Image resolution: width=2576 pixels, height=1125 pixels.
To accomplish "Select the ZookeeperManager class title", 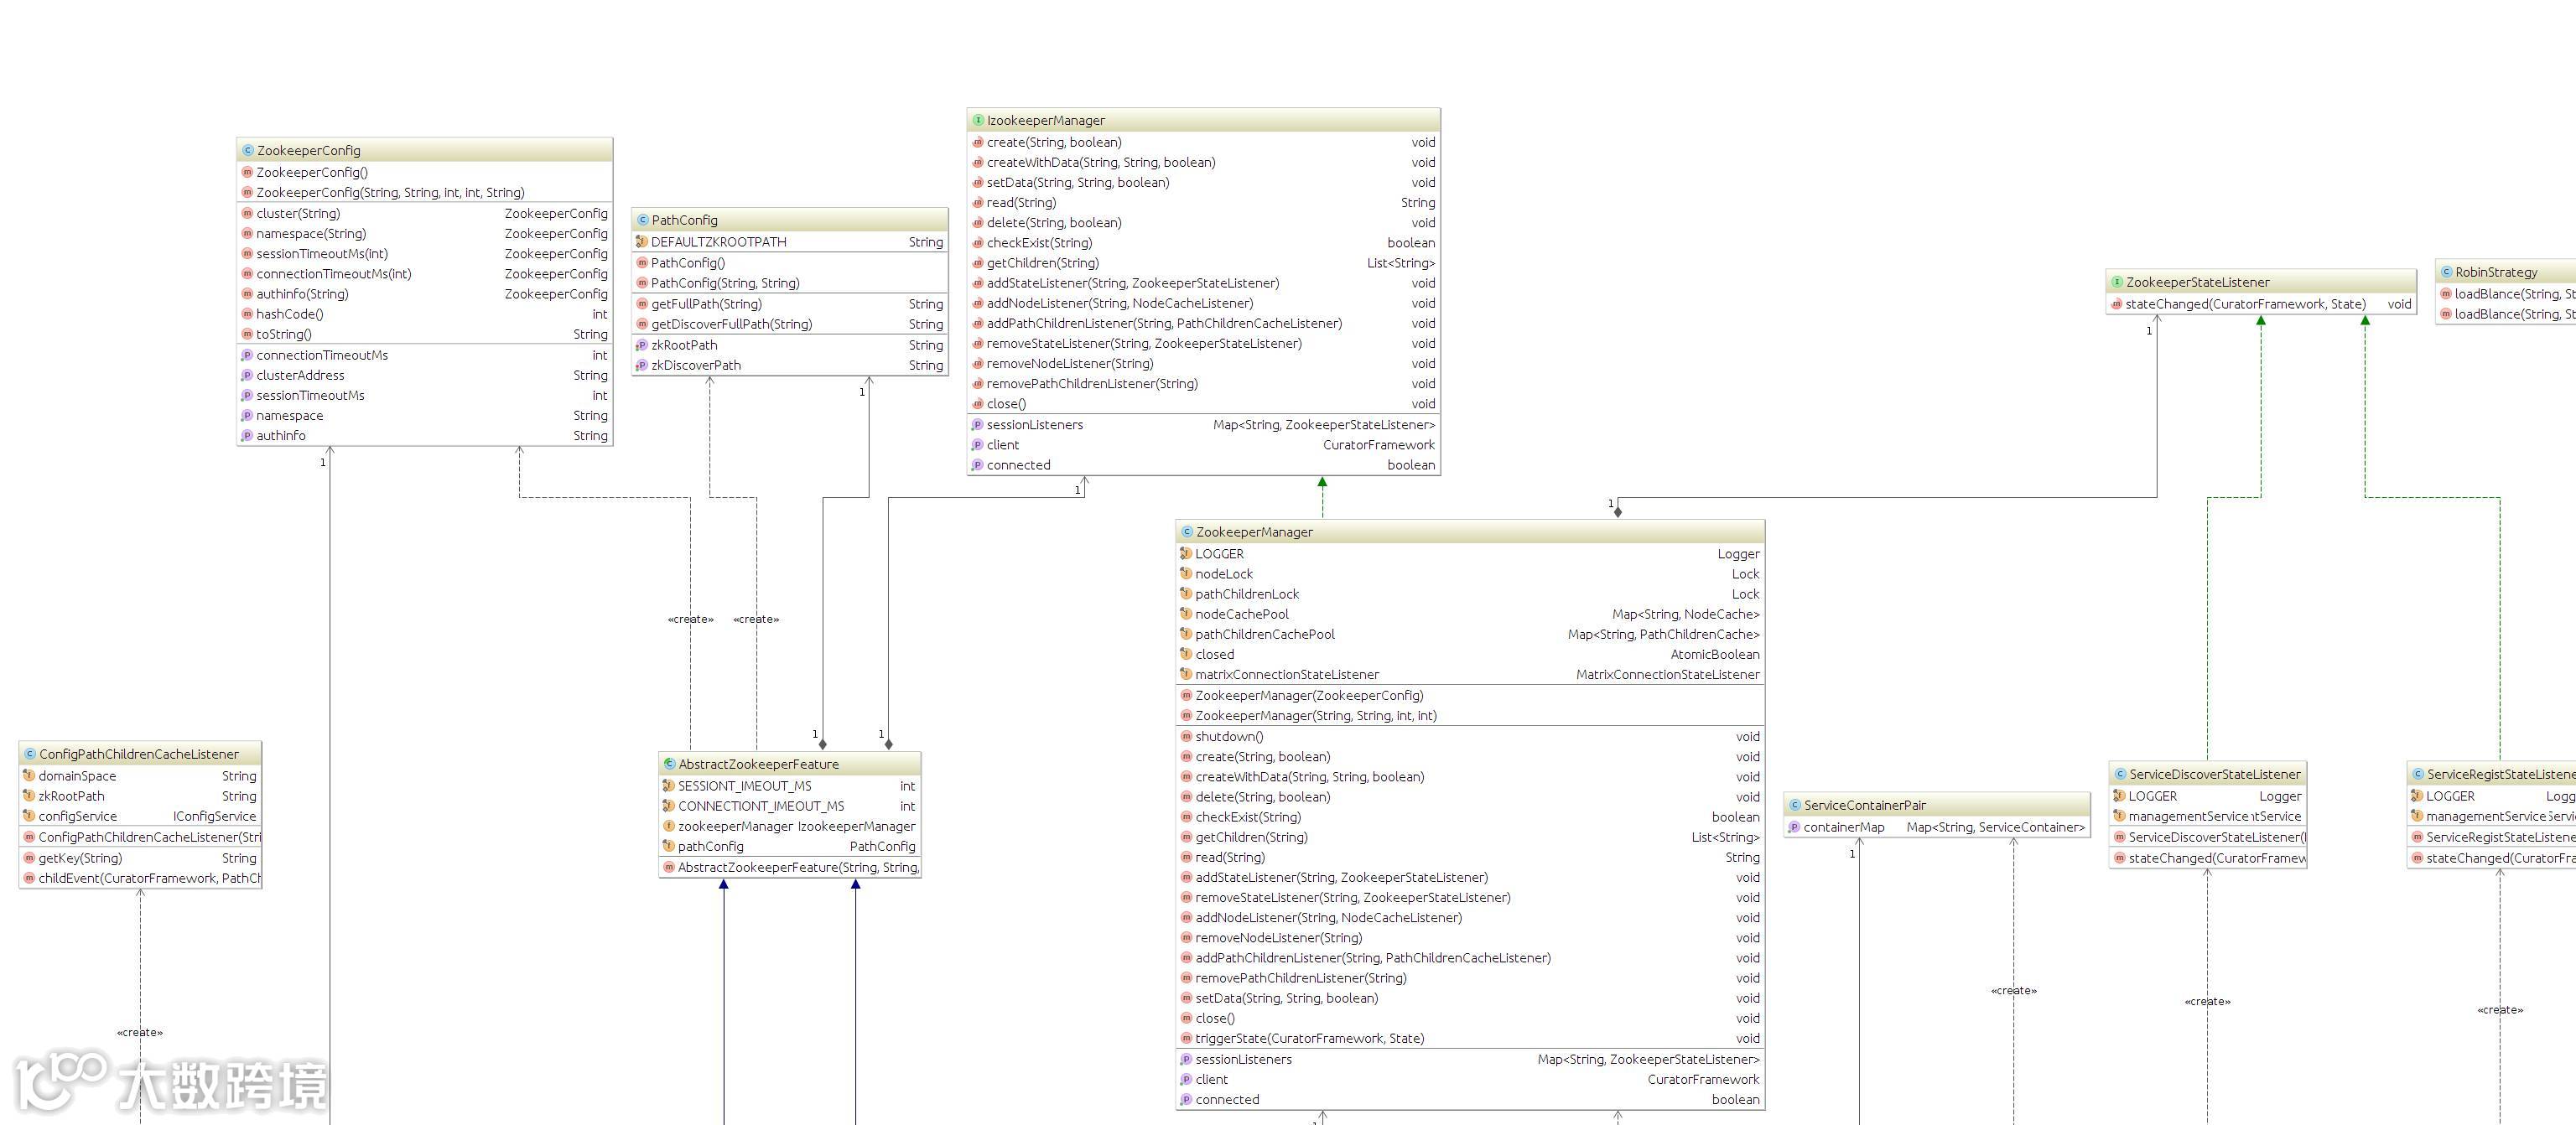I will pyautogui.click(x=1254, y=533).
